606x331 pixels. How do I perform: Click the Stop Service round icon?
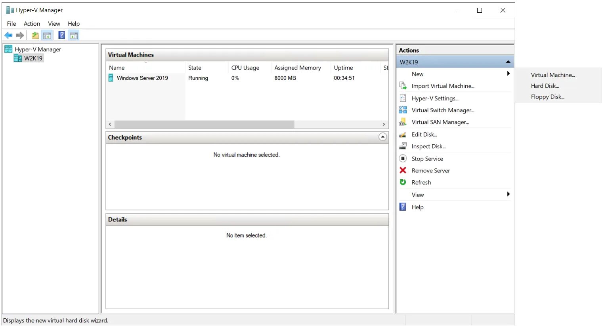(403, 158)
